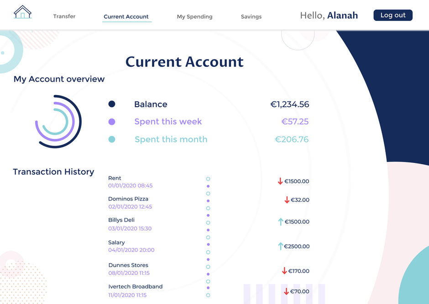429x304 pixels.
Task: Click the house home logo icon
Action: [22, 12]
